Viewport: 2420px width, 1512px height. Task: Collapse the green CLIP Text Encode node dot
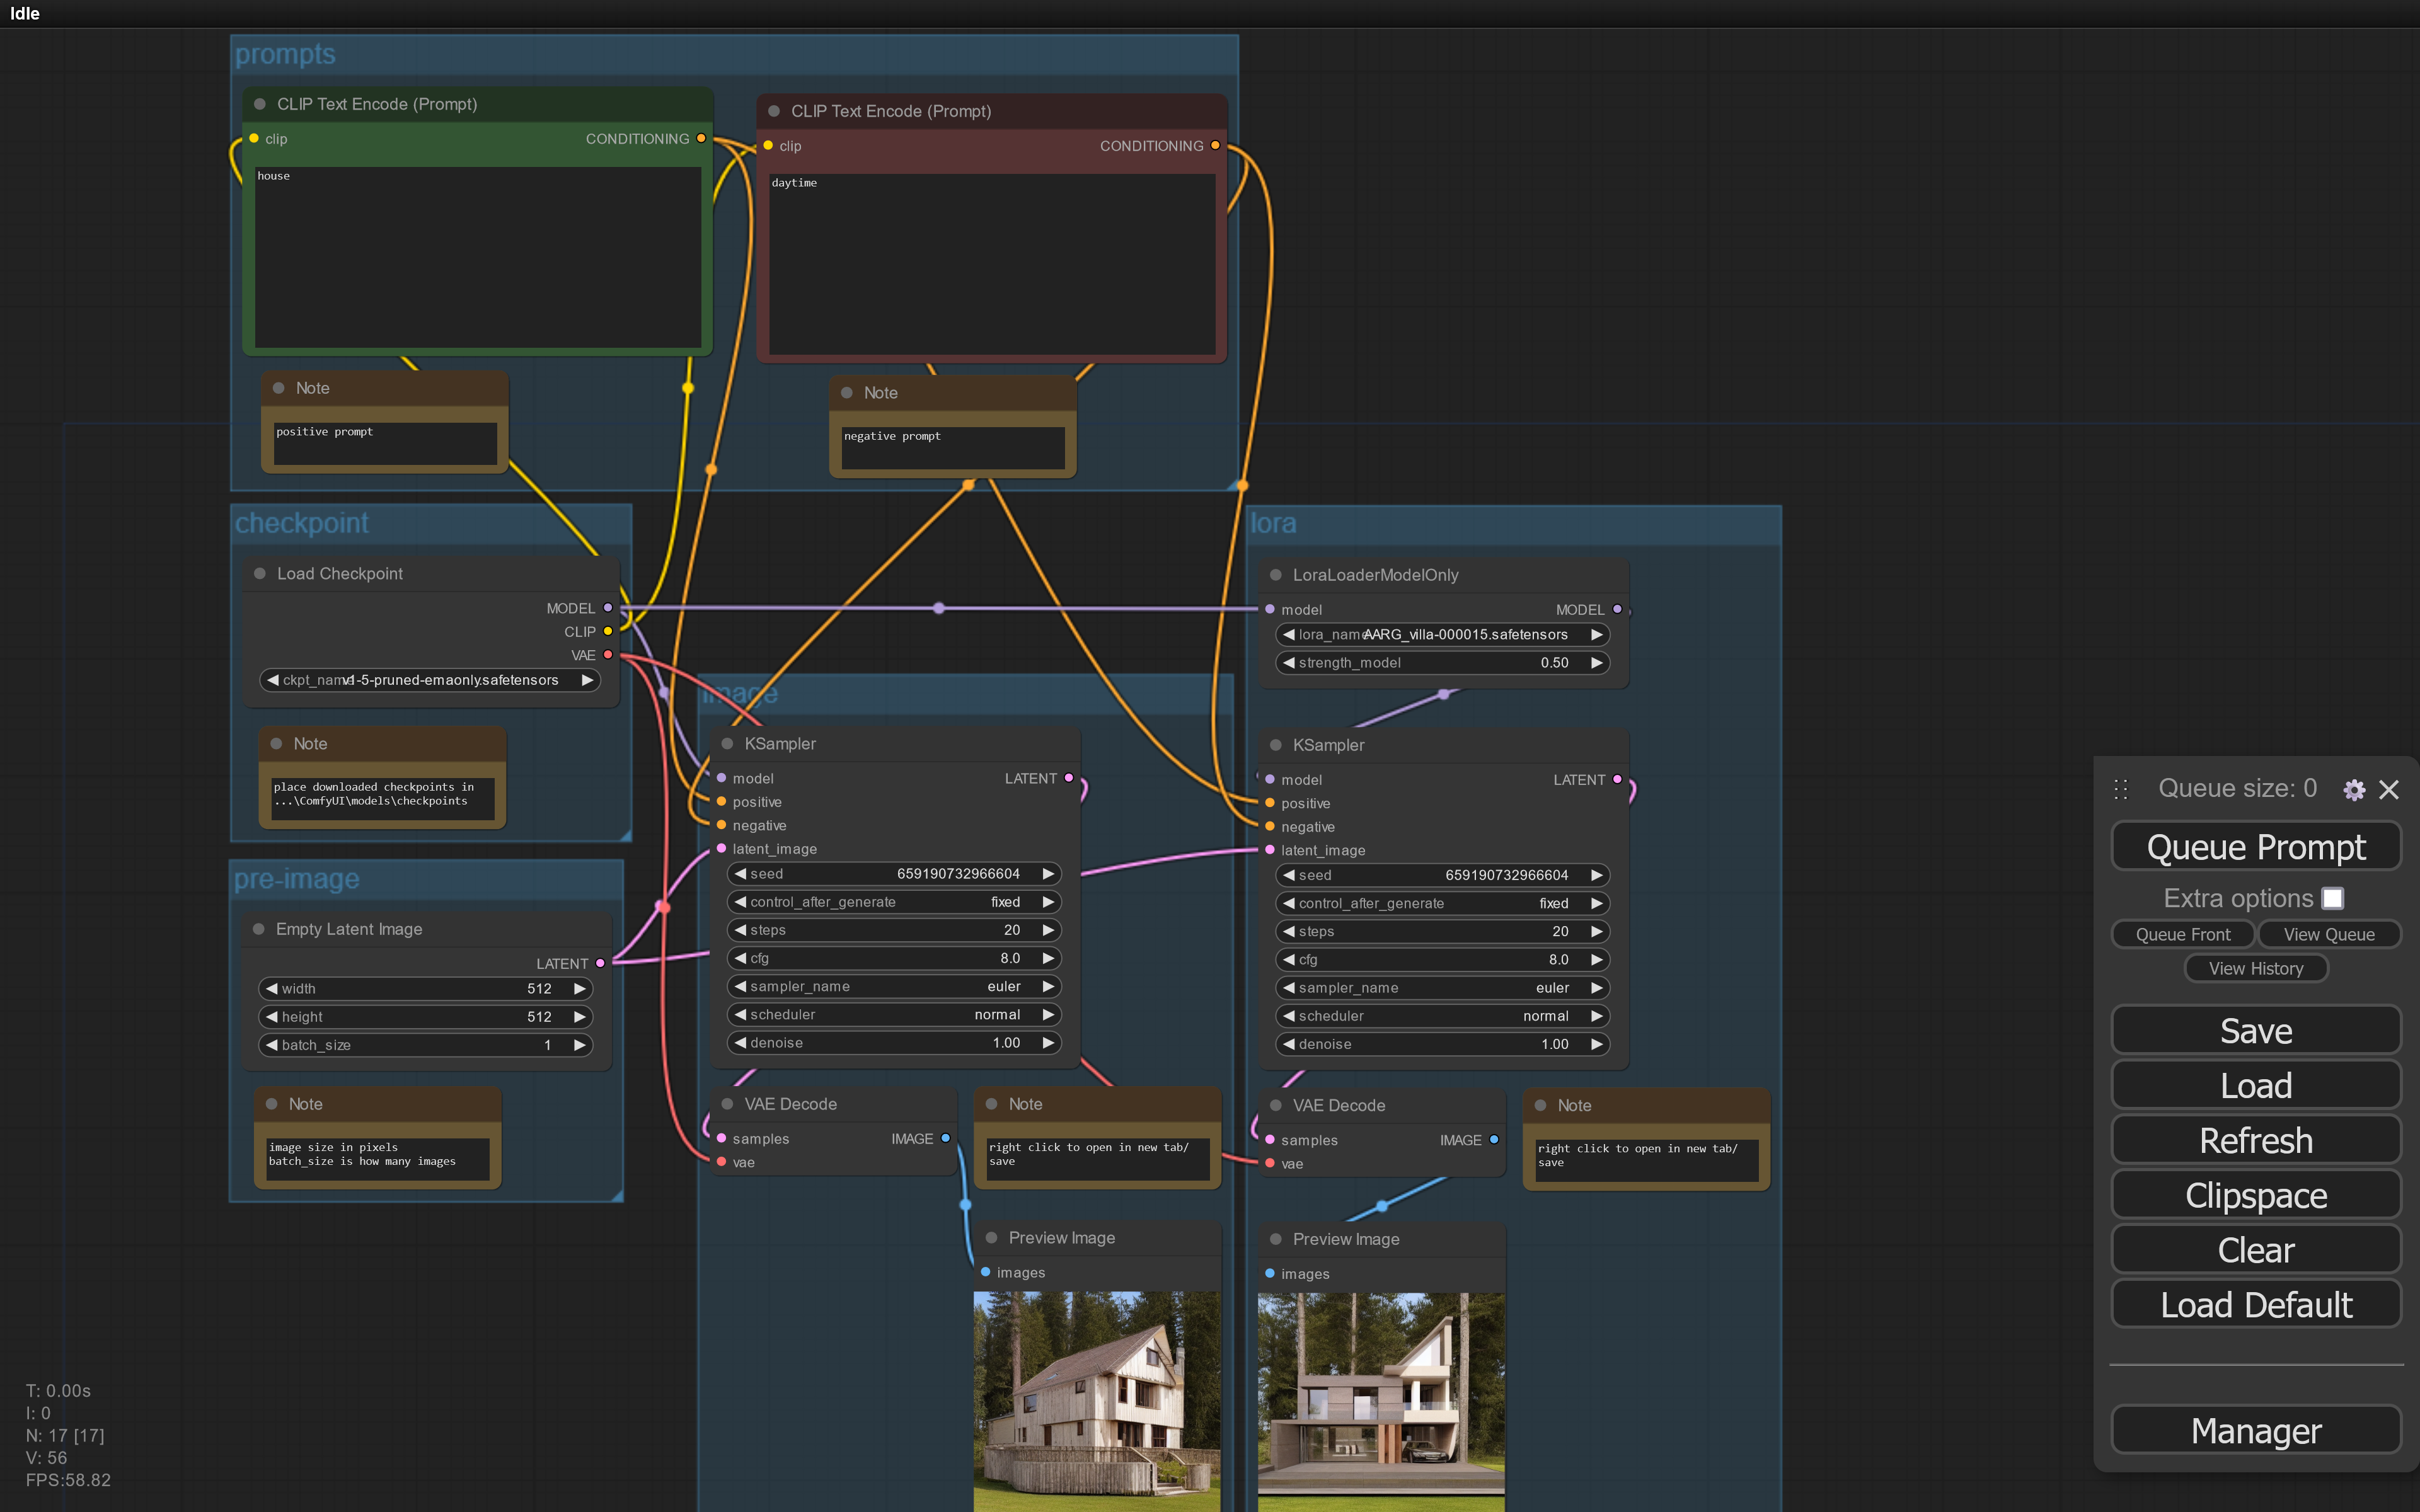[260, 104]
